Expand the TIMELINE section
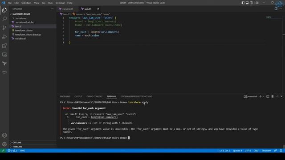 click(33, 146)
